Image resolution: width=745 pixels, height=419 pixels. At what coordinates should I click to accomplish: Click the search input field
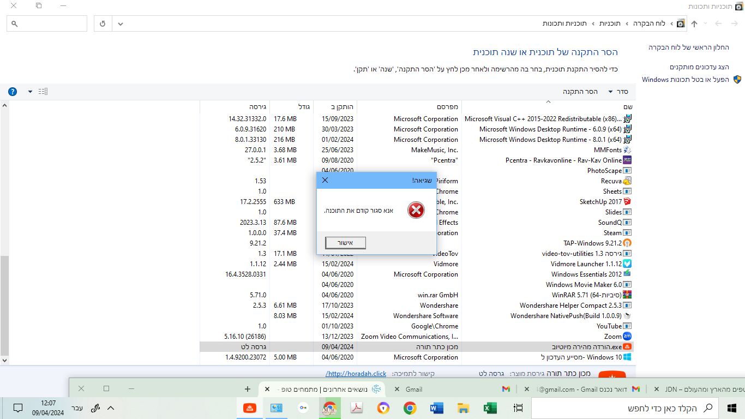pyautogui.click(x=47, y=24)
